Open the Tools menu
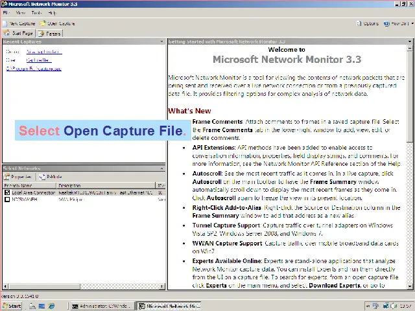 36,13
